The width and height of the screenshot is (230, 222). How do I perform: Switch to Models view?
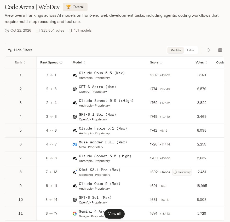[x=175, y=50]
